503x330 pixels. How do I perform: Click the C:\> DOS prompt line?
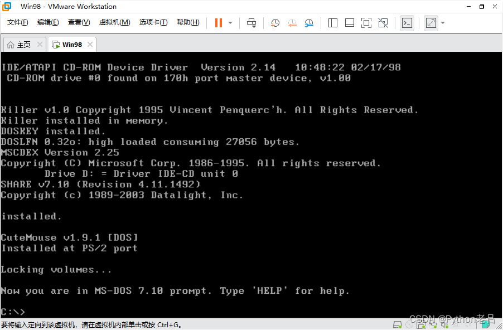pos(13,312)
